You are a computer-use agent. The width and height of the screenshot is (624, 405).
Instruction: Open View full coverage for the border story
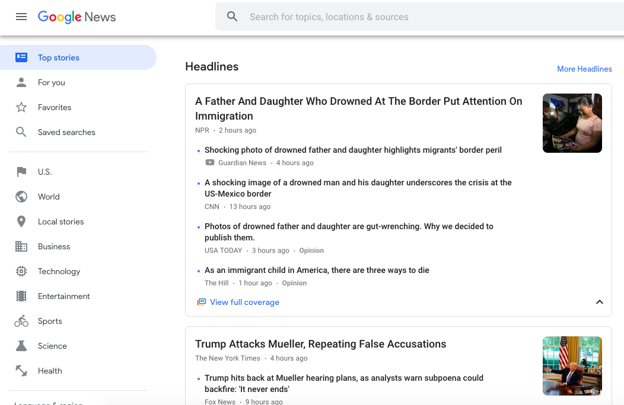point(244,302)
